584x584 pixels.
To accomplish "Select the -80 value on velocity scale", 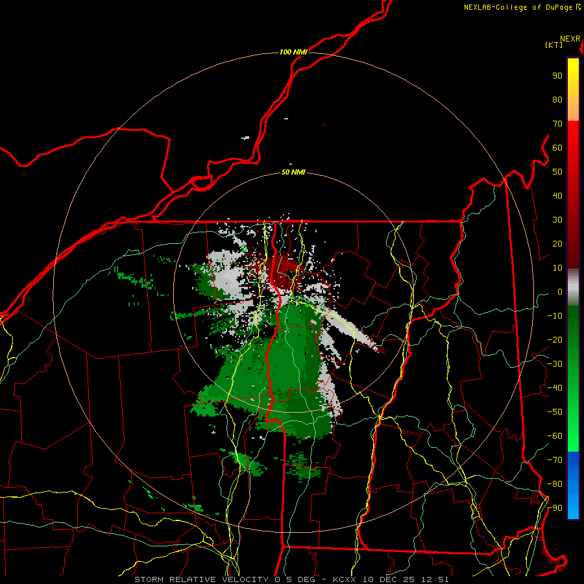I will (555, 484).
